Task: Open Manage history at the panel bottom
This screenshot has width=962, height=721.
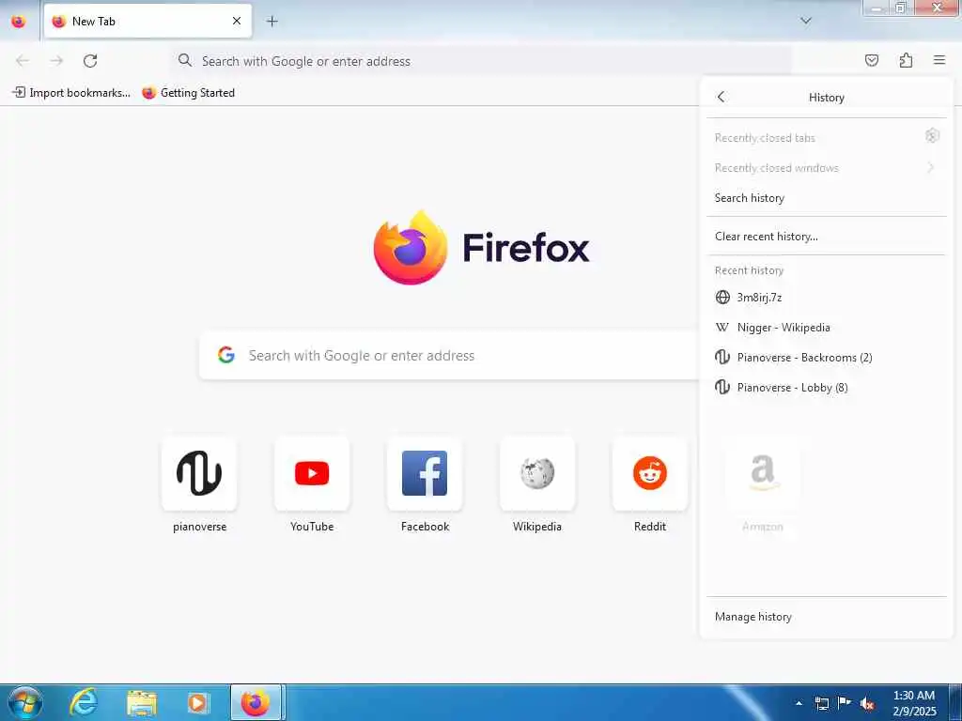Action: [826, 617]
